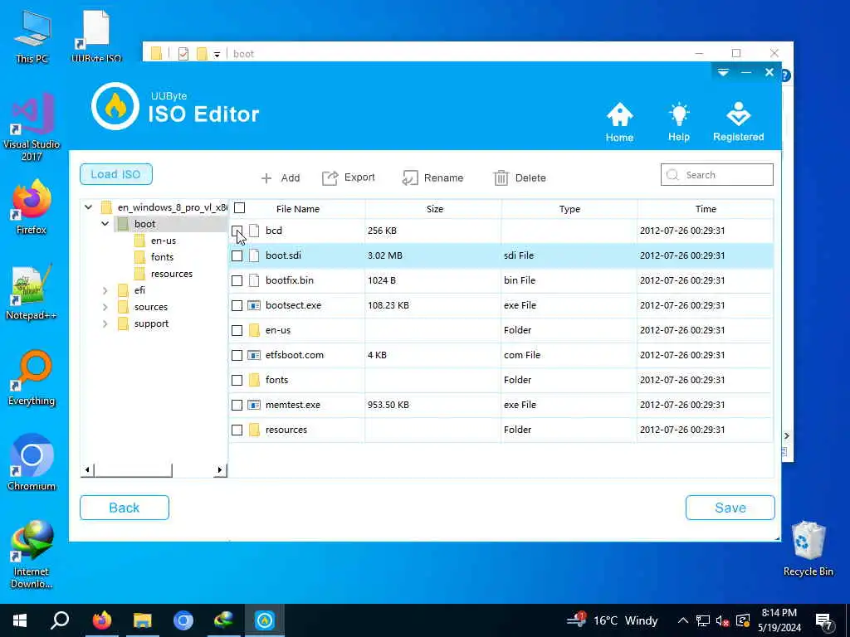This screenshot has width=850, height=637.
Task: Open taskbar Search magnifier
Action: pyautogui.click(x=60, y=620)
